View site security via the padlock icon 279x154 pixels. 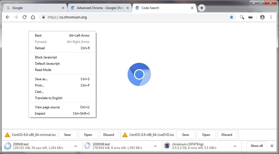(43, 17)
